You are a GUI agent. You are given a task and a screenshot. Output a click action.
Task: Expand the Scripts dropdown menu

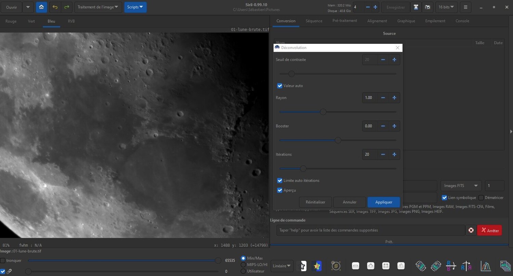pos(135,7)
